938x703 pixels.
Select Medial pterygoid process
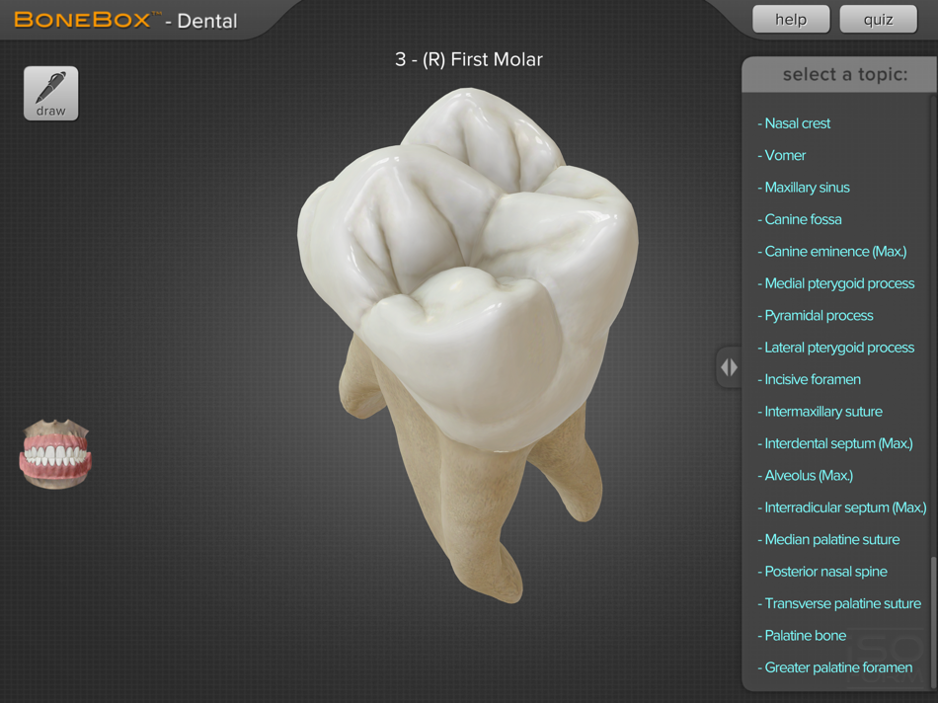click(x=836, y=283)
